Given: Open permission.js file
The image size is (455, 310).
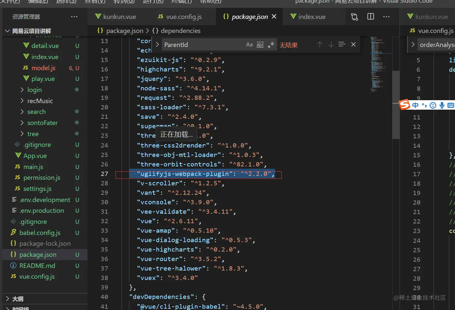Looking at the screenshot, I should (x=45, y=178).
